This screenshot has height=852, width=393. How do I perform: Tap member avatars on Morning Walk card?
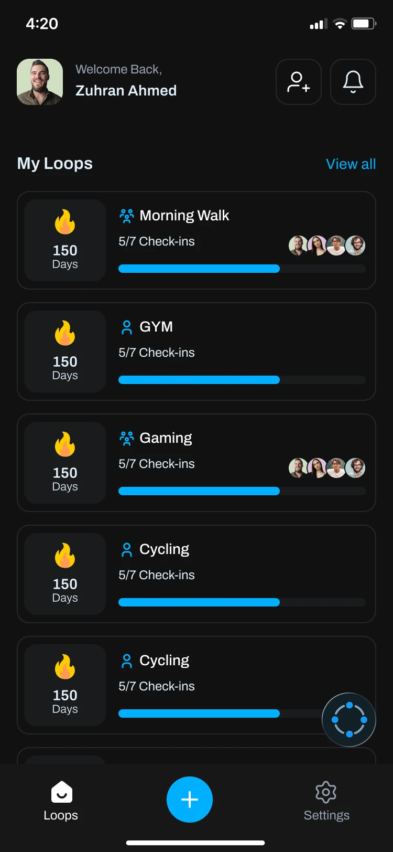point(327,246)
